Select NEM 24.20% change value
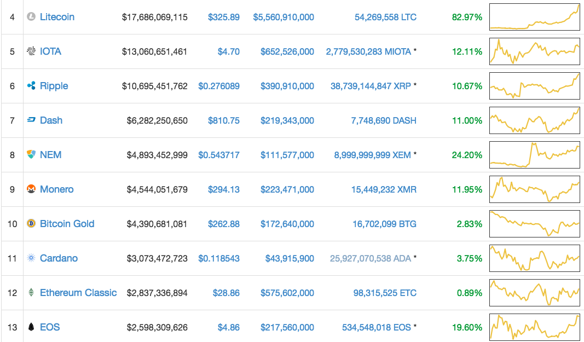 tap(467, 155)
